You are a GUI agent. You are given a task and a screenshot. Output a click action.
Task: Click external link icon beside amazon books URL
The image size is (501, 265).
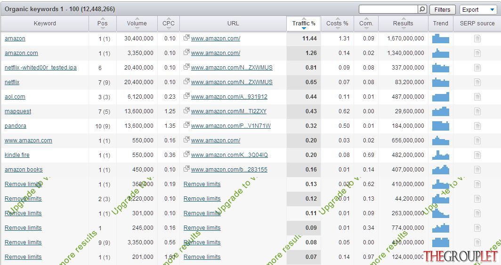[x=186, y=169]
